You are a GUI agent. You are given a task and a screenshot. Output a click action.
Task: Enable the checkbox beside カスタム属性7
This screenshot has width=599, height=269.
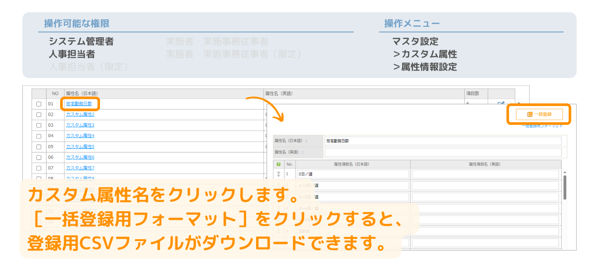pyautogui.click(x=39, y=168)
